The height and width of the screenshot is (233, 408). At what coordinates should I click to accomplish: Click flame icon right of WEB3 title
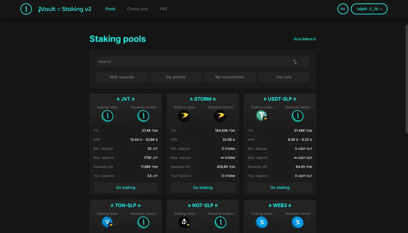coord(290,205)
